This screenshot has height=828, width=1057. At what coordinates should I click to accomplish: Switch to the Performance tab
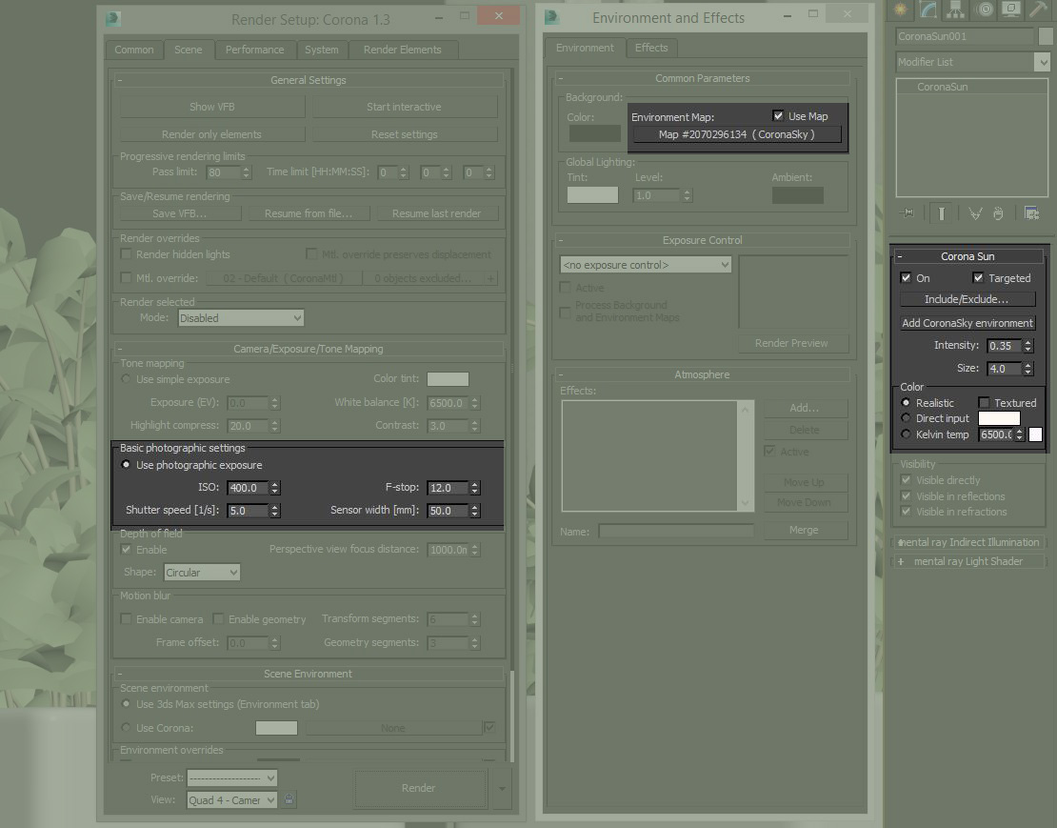point(255,50)
